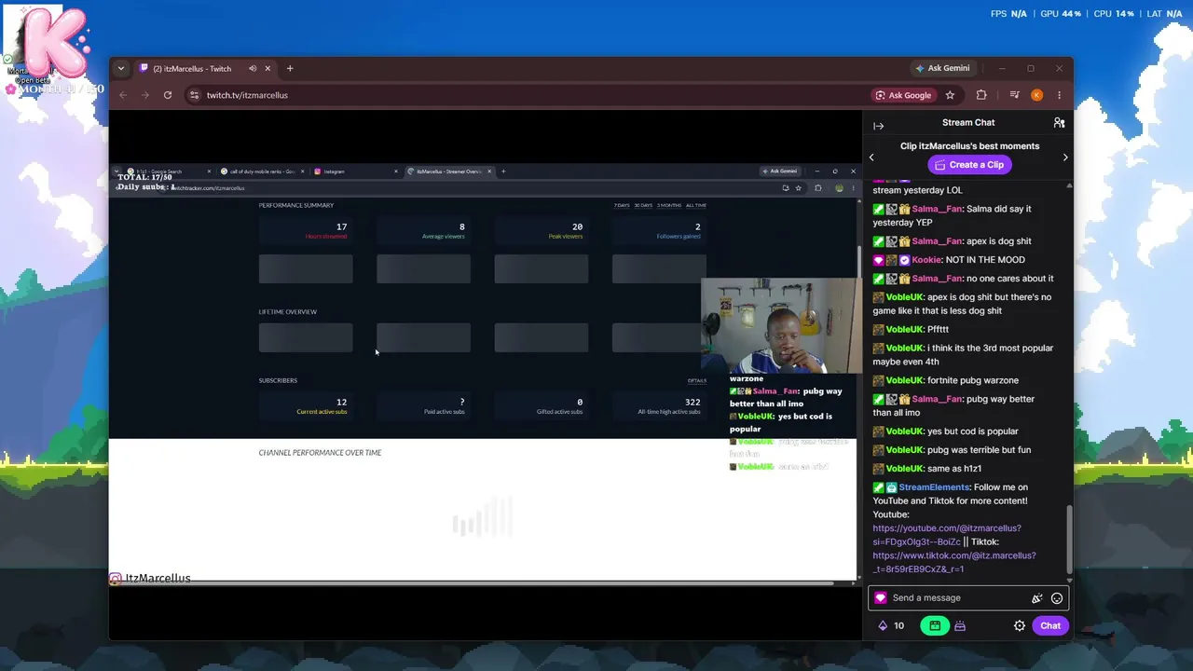Select the 7 DAYS range in stream
The width and height of the screenshot is (1193, 671).
click(x=622, y=205)
